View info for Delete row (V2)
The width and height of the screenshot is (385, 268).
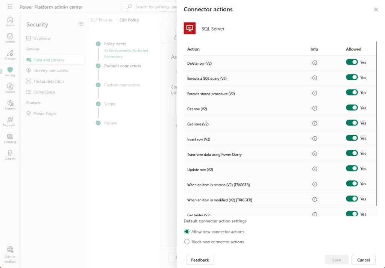(x=315, y=63)
